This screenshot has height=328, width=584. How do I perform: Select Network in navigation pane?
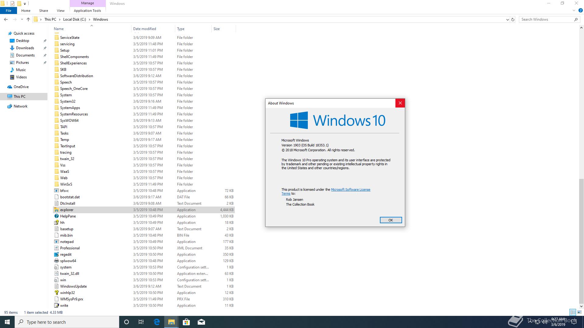20,106
